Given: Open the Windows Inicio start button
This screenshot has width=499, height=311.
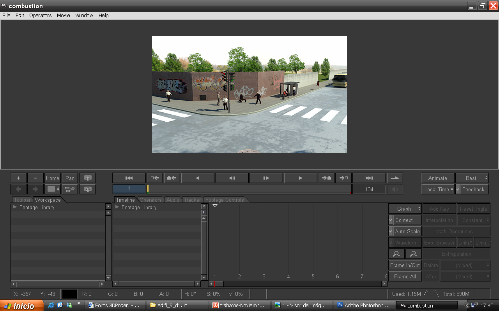Looking at the screenshot, I should [x=21, y=306].
